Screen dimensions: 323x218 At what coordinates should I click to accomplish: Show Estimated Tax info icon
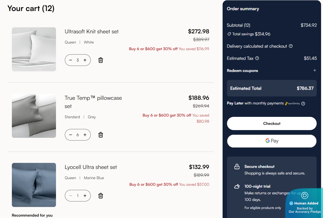(x=257, y=58)
